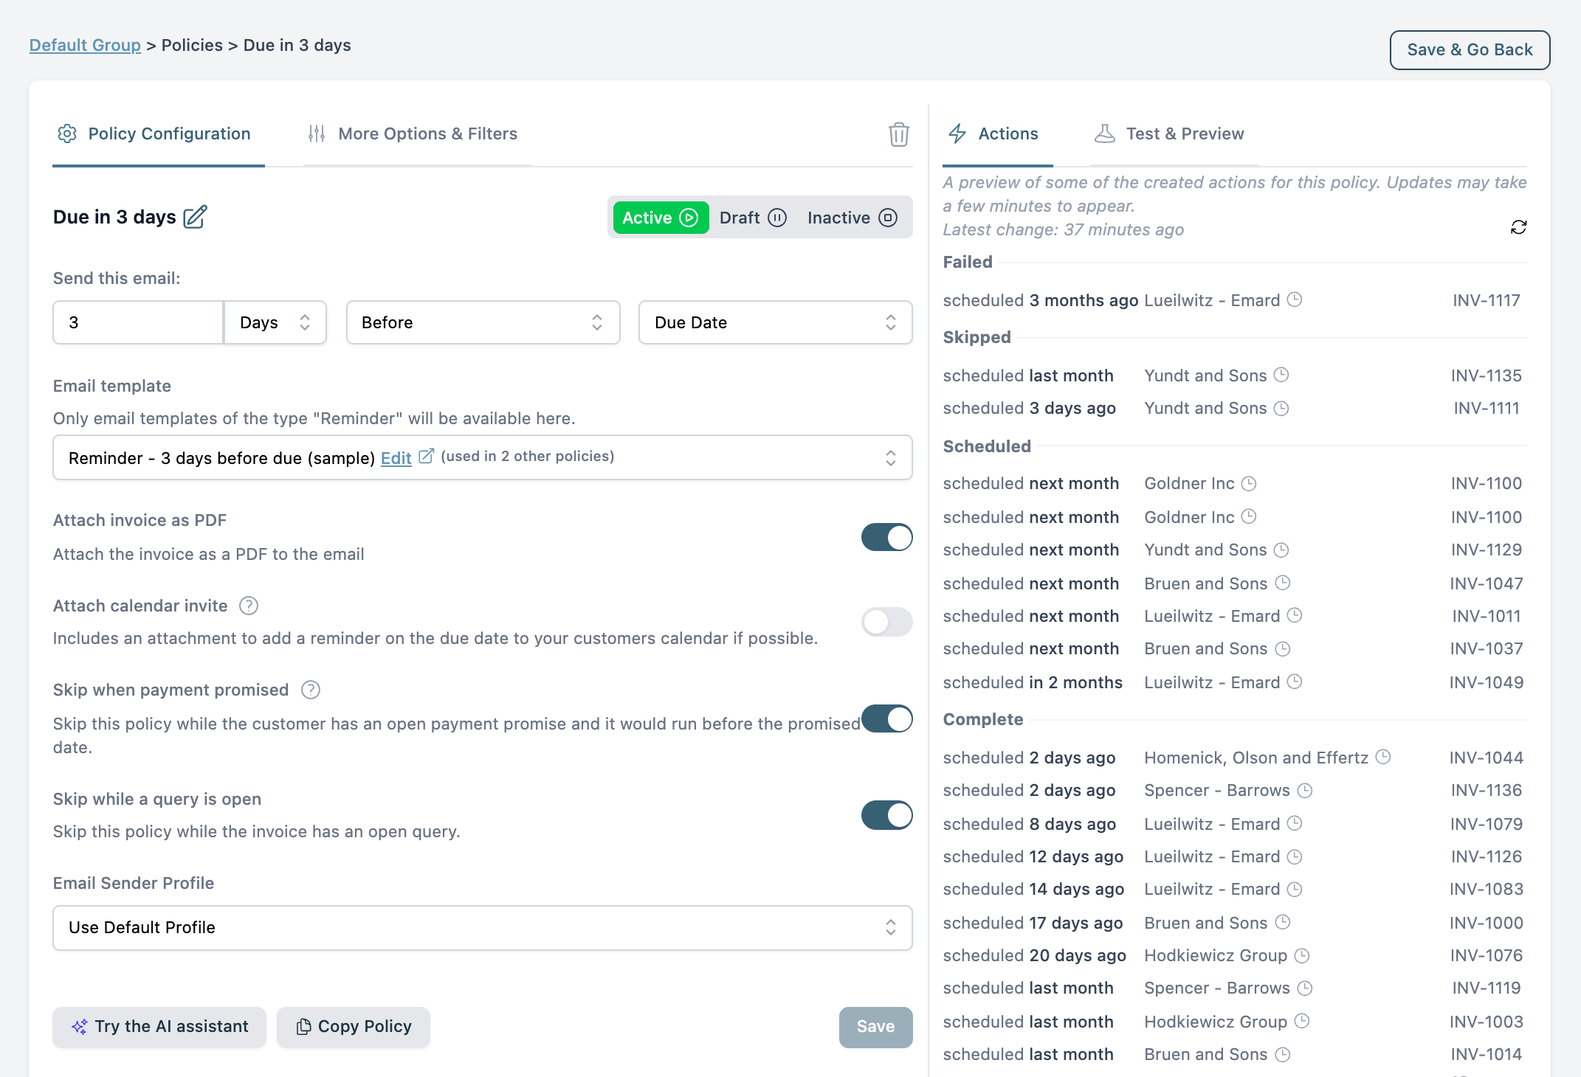
Task: Toggle Skip while a query is open switch
Action: click(x=886, y=815)
